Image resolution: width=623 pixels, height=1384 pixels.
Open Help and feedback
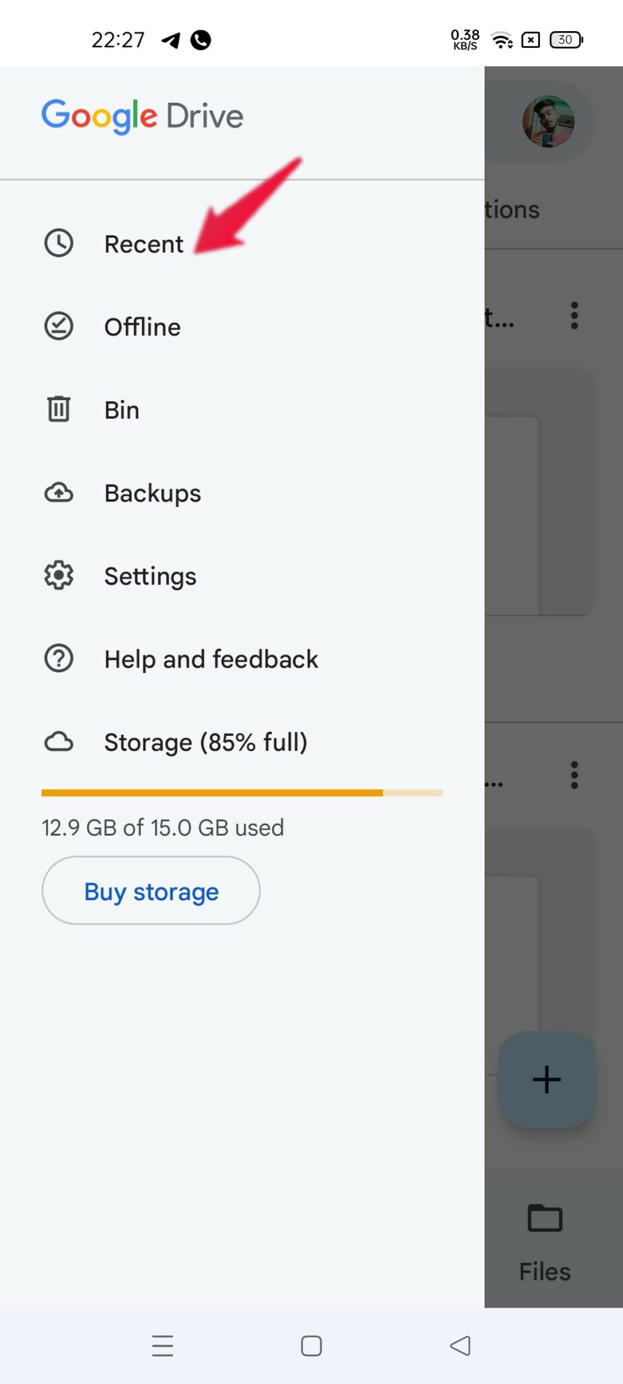point(211,659)
